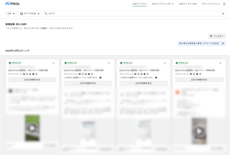Click the versions info icon on the second card
230x155 pixels.
100,78
